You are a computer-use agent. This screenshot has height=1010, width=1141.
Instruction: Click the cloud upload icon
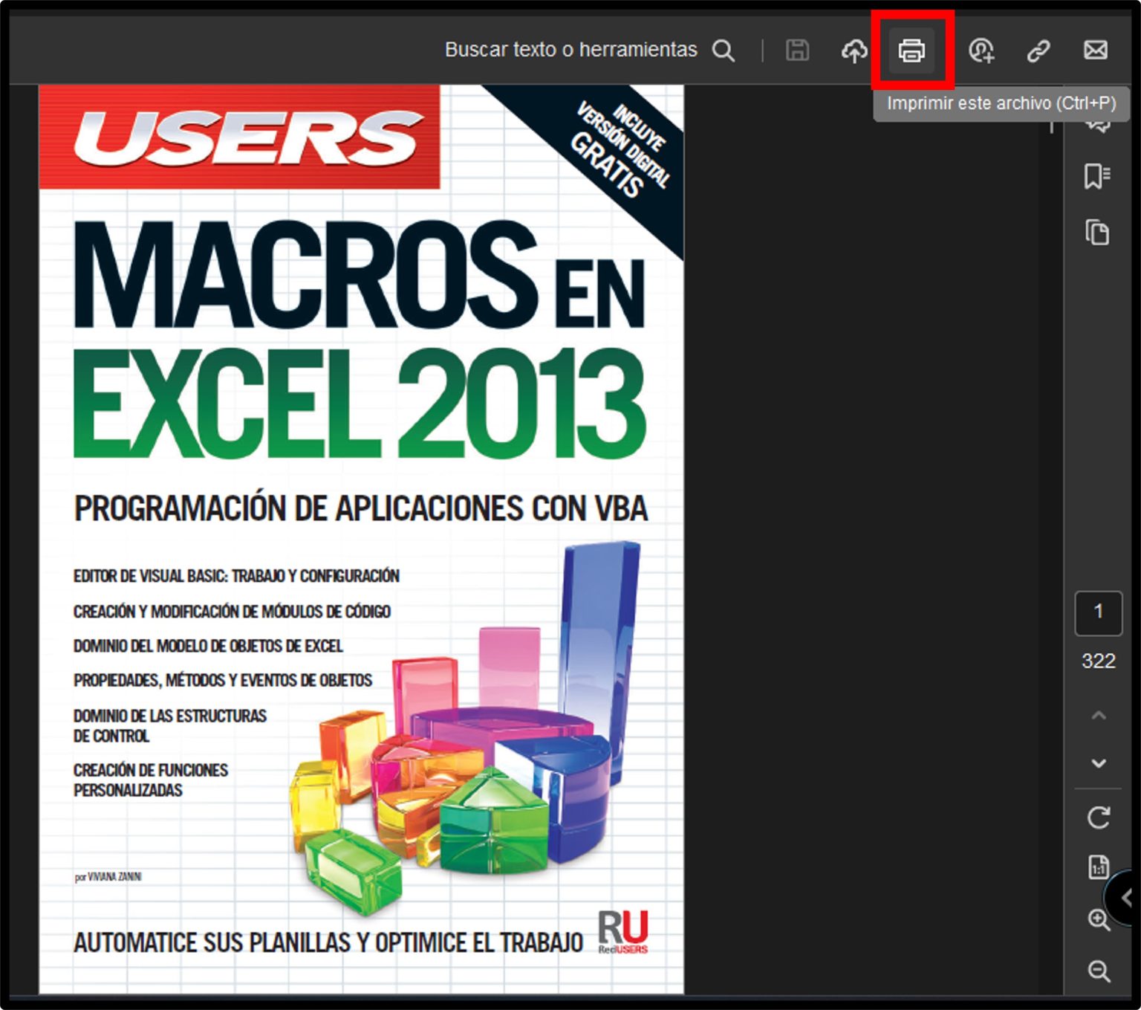click(x=854, y=51)
